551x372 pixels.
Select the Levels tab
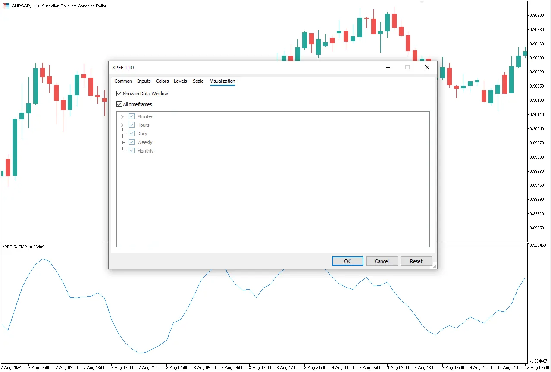(x=180, y=81)
